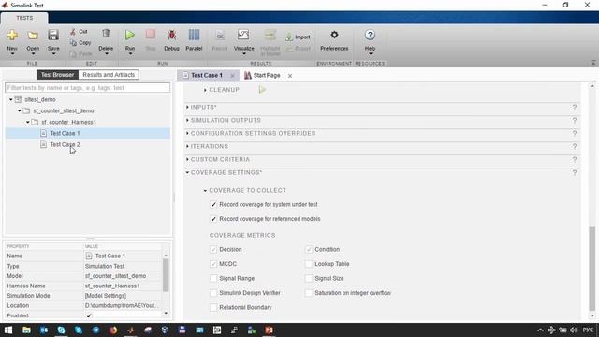Close the Test Case 1 tab
This screenshot has height=337, width=599.
point(232,76)
